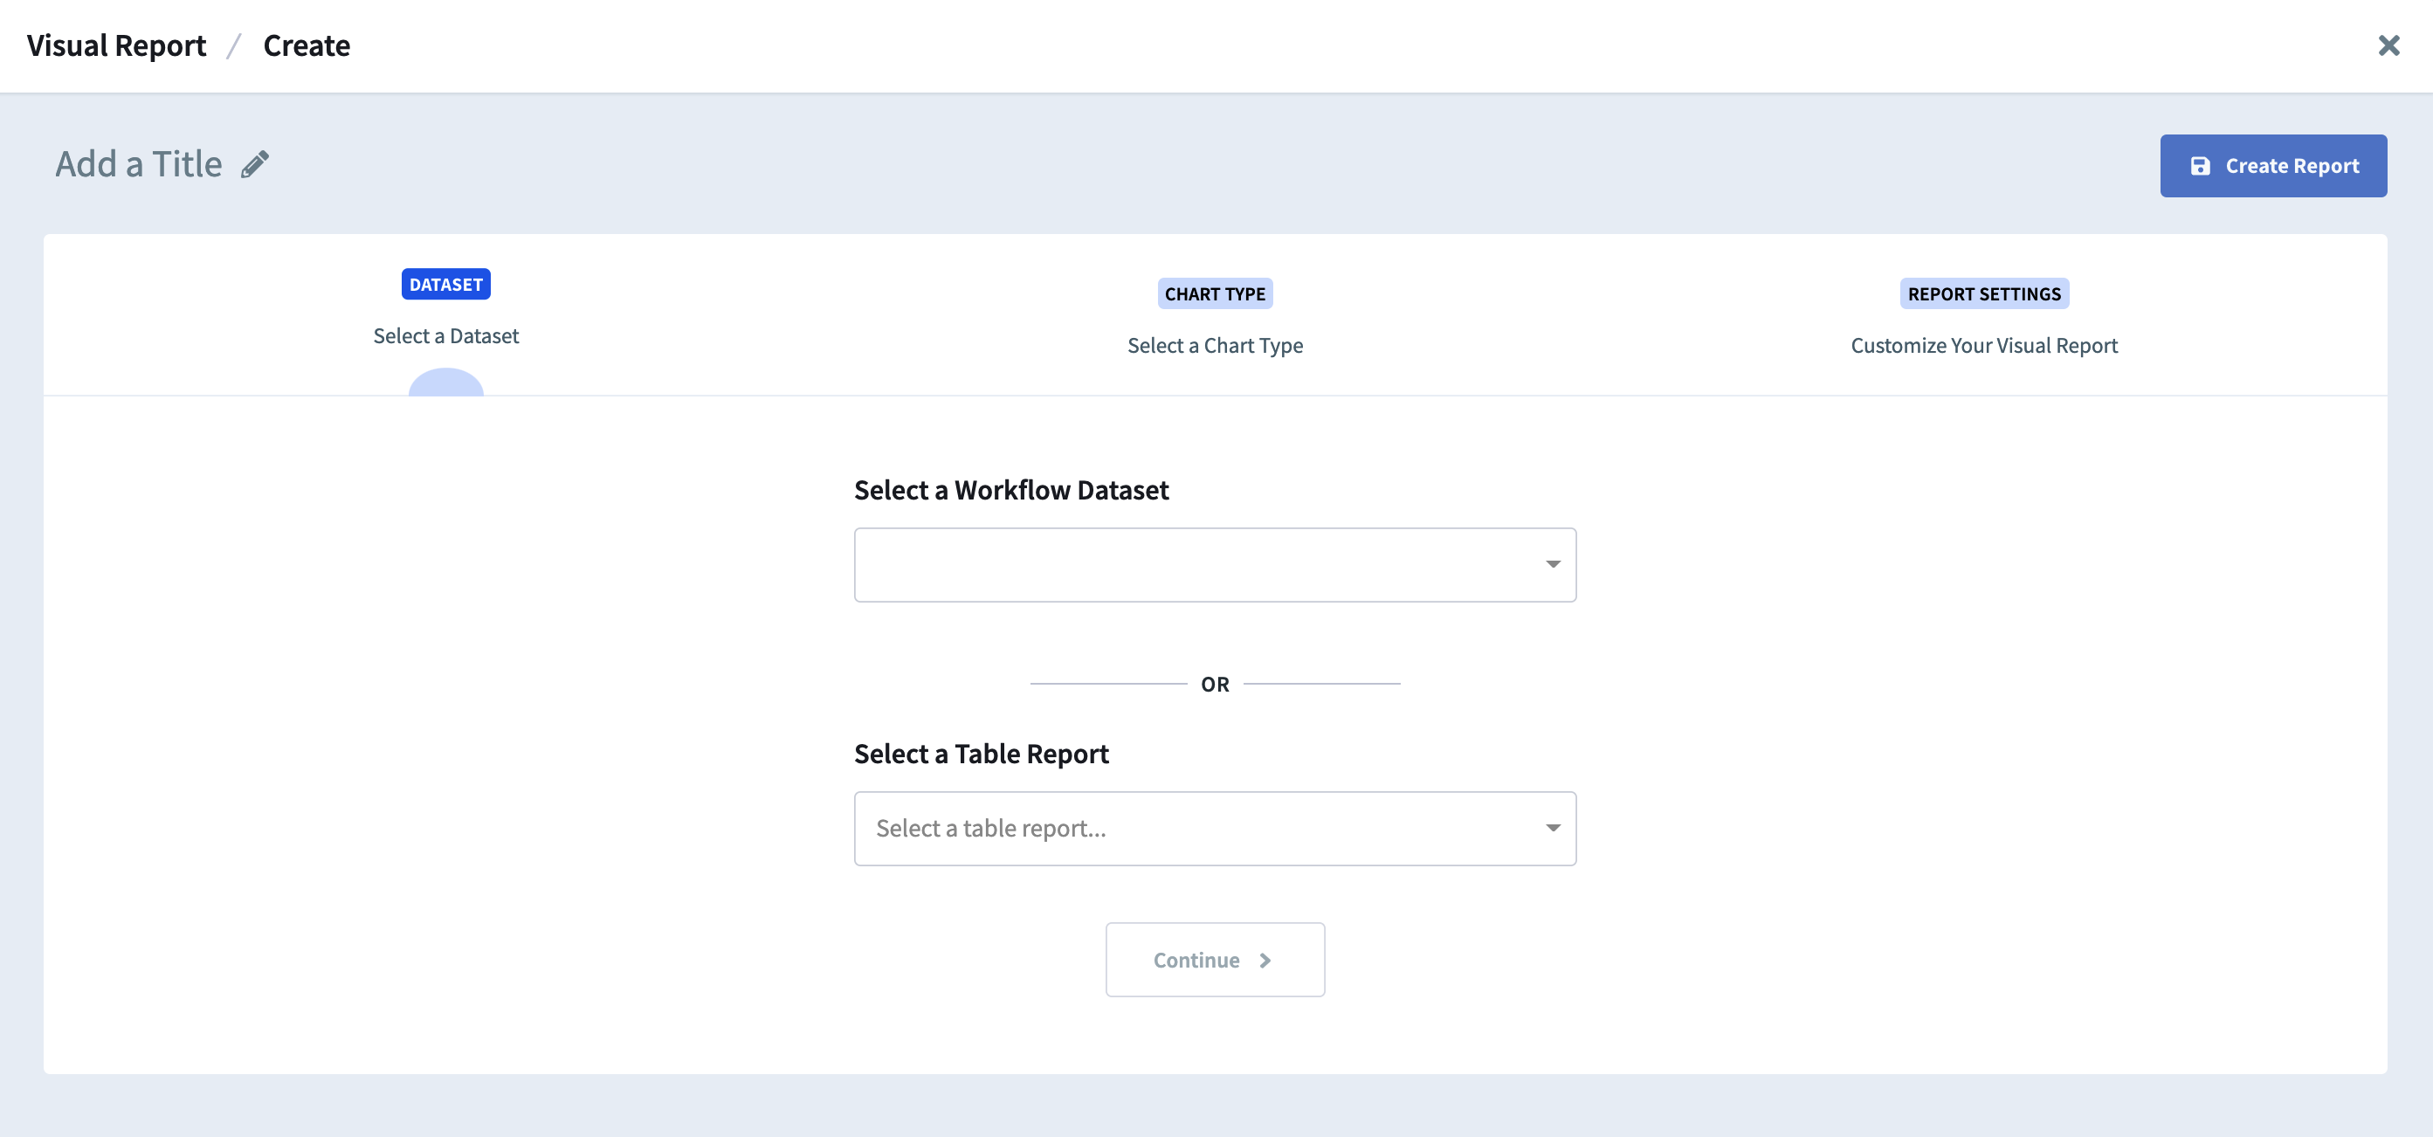
Task: Click the X icon to close the Visual Report editor
Action: click(x=2390, y=45)
